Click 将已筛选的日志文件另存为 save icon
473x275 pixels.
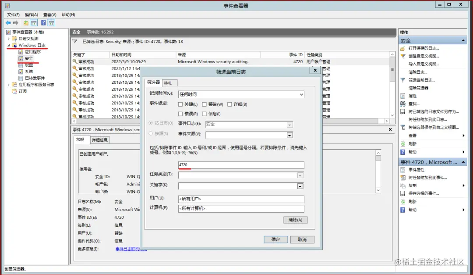(x=403, y=111)
